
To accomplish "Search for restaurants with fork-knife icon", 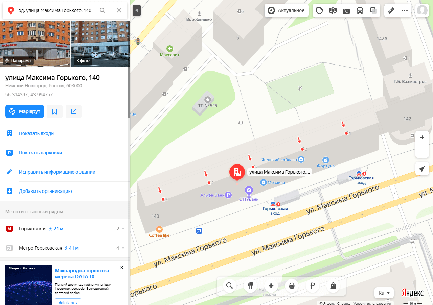I will 250,286.
